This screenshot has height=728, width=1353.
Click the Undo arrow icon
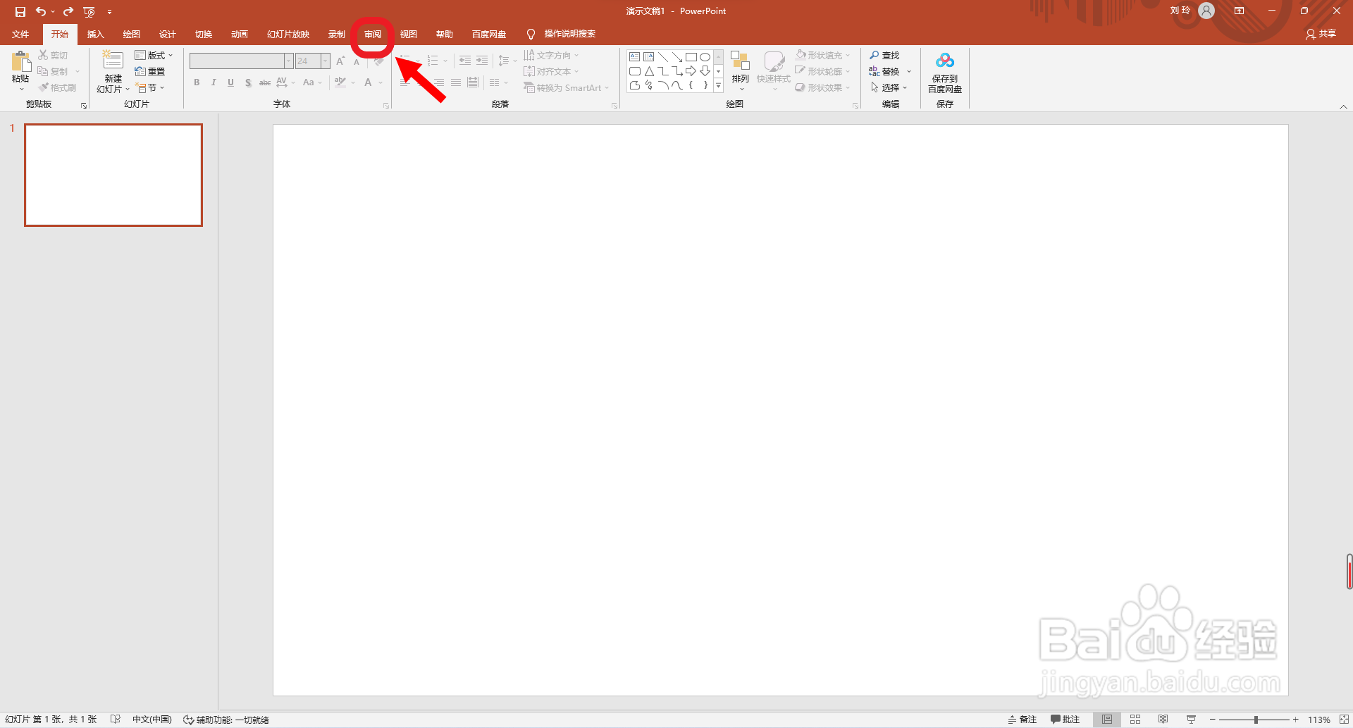pyautogui.click(x=41, y=11)
